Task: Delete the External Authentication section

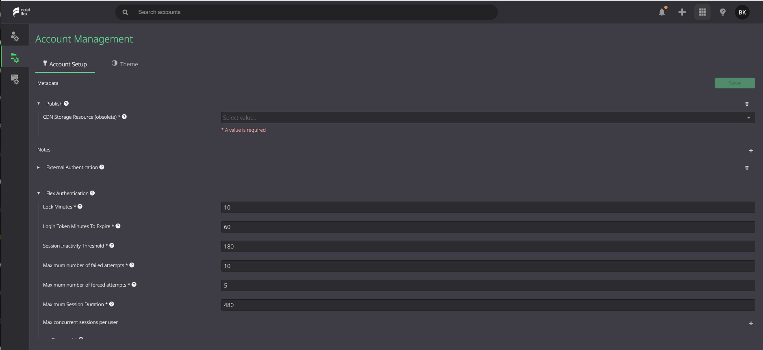Action: pos(747,168)
